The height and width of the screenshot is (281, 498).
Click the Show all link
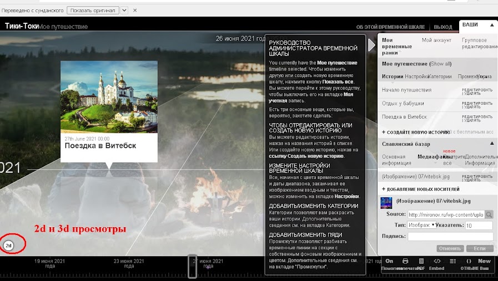point(440,64)
